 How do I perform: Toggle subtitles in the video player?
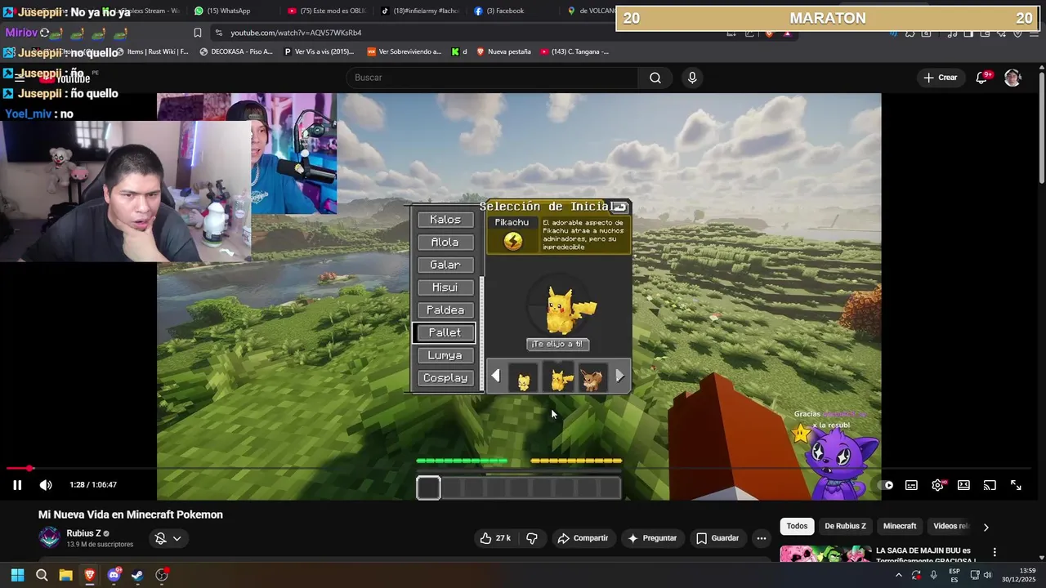pyautogui.click(x=911, y=485)
